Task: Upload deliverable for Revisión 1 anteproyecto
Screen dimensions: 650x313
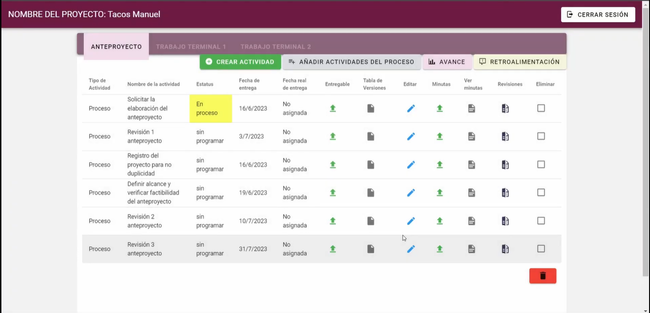Action: [333, 136]
